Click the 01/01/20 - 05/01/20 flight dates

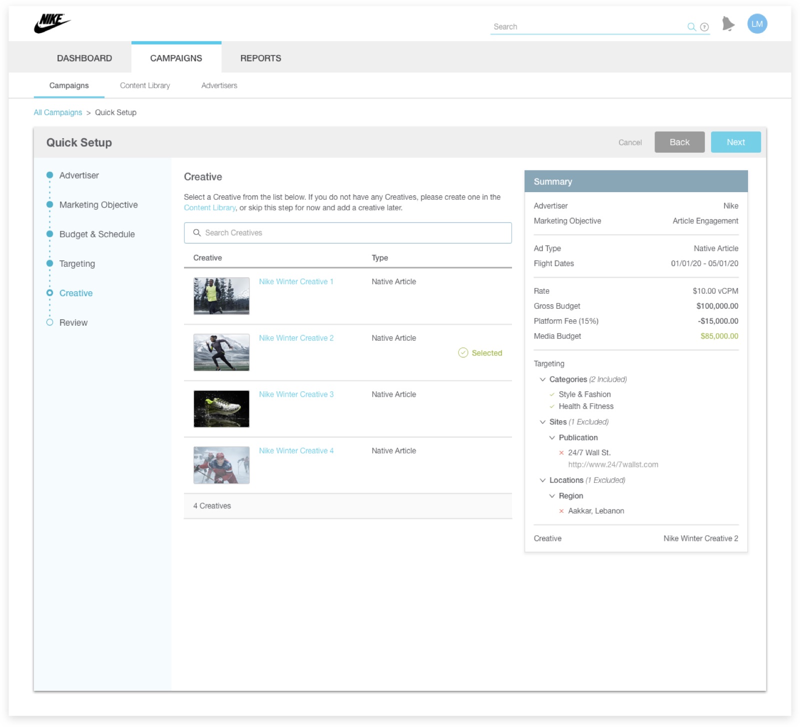[x=704, y=264]
